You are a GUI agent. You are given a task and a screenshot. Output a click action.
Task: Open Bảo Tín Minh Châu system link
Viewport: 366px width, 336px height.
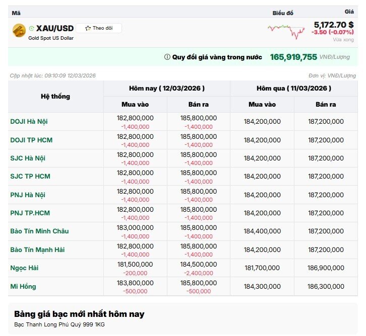(39, 231)
